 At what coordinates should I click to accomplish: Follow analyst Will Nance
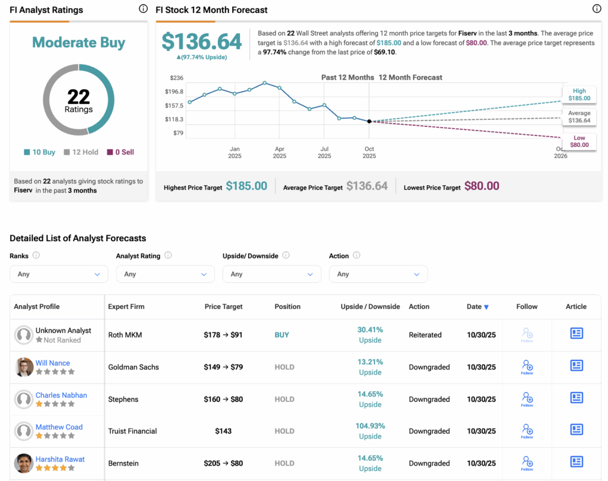pos(527,366)
